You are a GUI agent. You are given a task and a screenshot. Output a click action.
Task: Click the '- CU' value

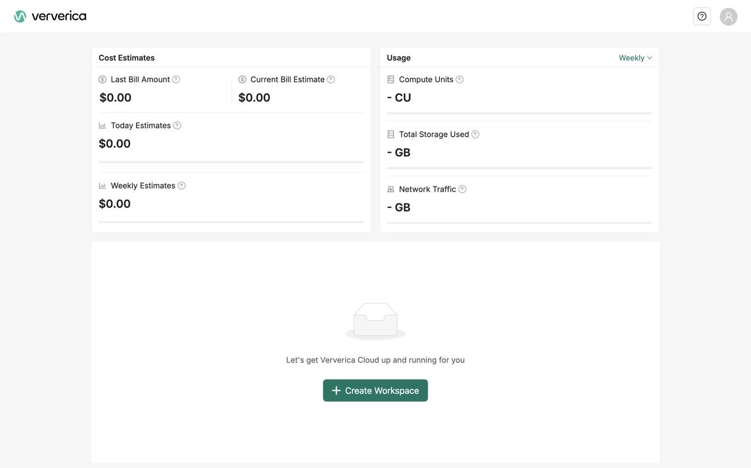click(x=399, y=98)
